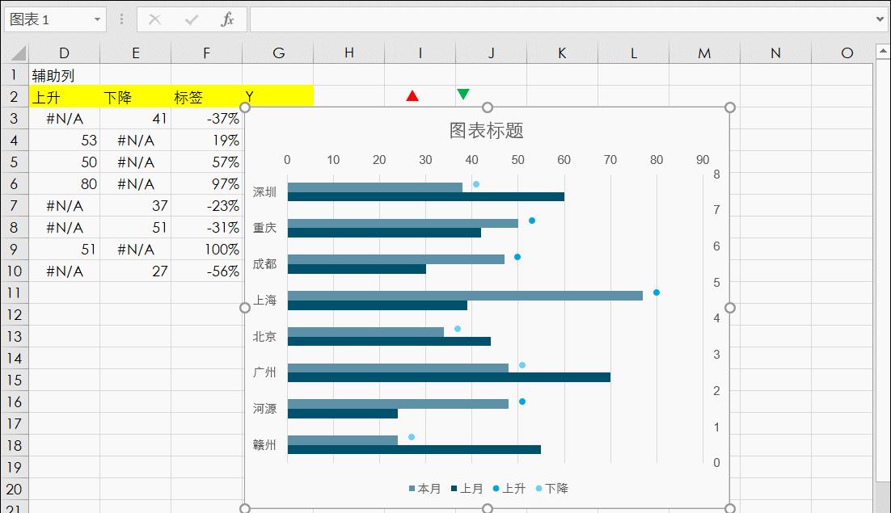Expand the formula bar with chevron
891x513 pixels.
click(880, 19)
